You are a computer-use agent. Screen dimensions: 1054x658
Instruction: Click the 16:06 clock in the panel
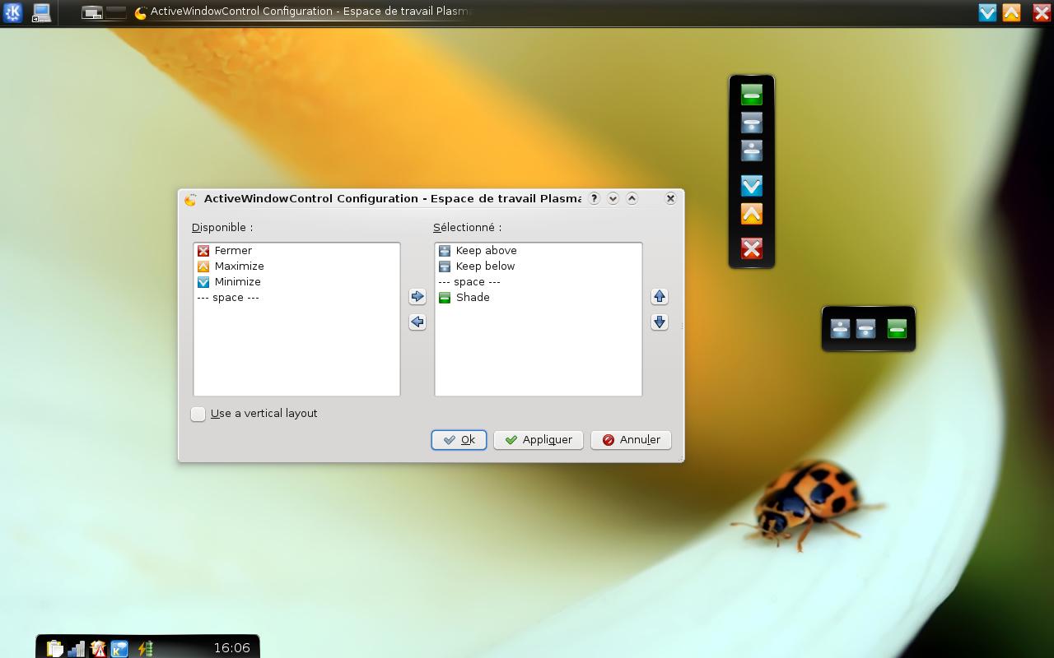[231, 648]
